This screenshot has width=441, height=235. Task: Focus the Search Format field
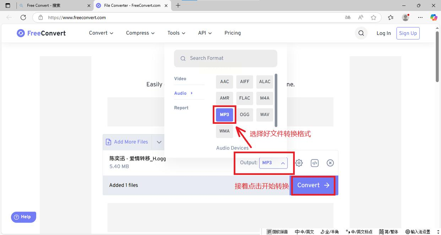[x=225, y=58]
